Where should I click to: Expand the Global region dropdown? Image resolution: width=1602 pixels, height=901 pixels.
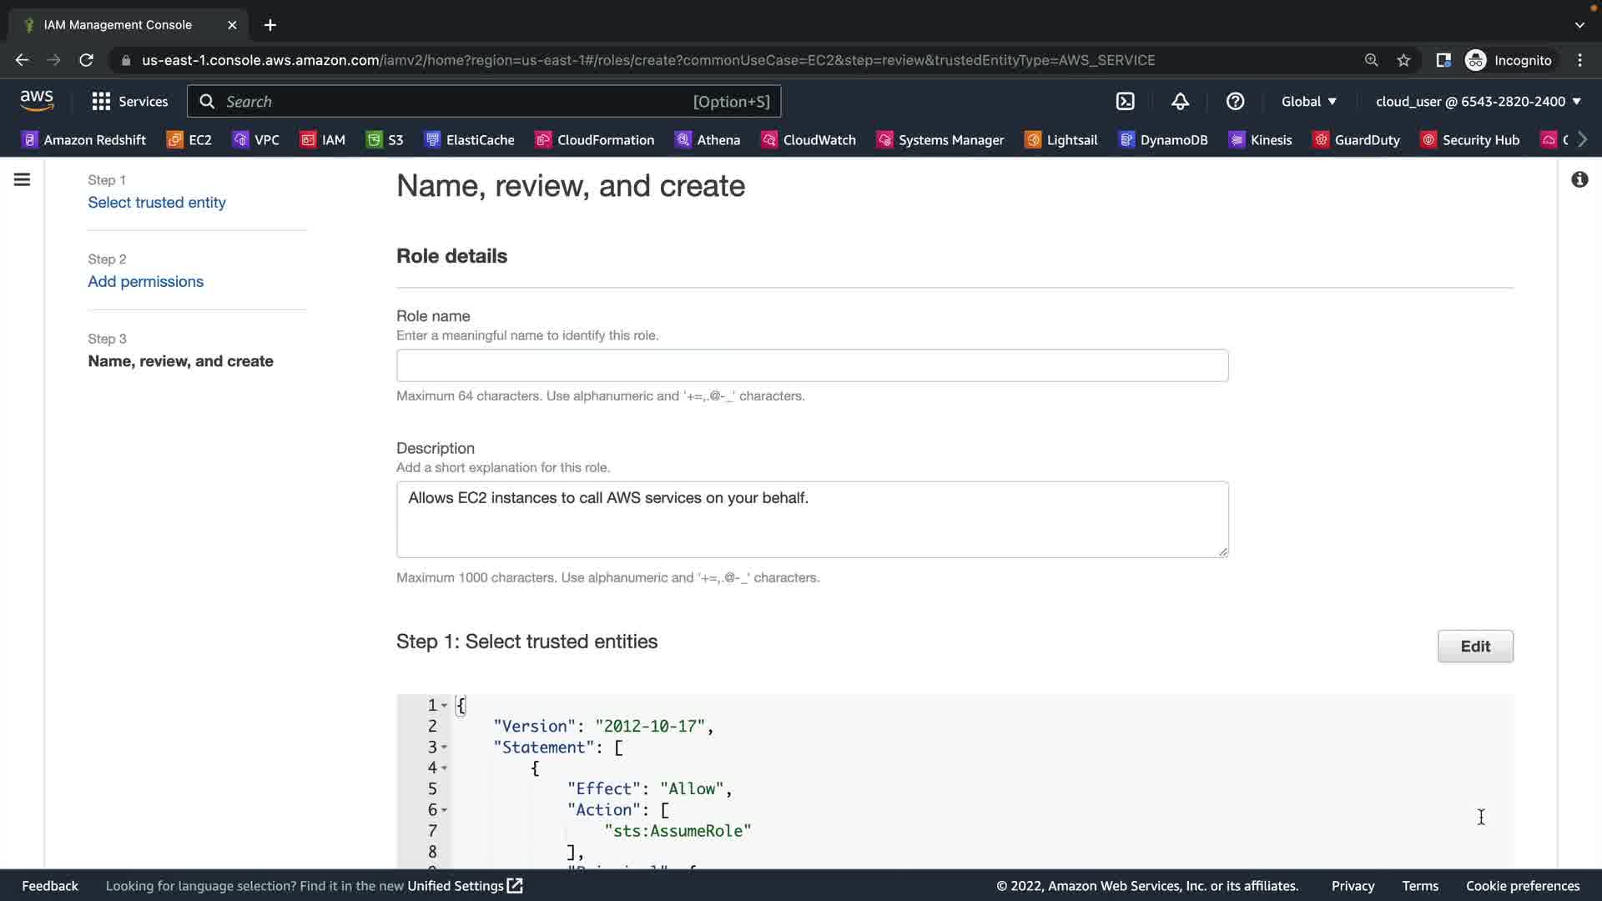pos(1308,101)
